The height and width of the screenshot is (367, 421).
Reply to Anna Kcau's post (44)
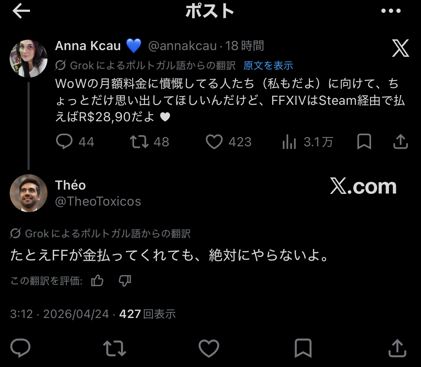point(65,142)
